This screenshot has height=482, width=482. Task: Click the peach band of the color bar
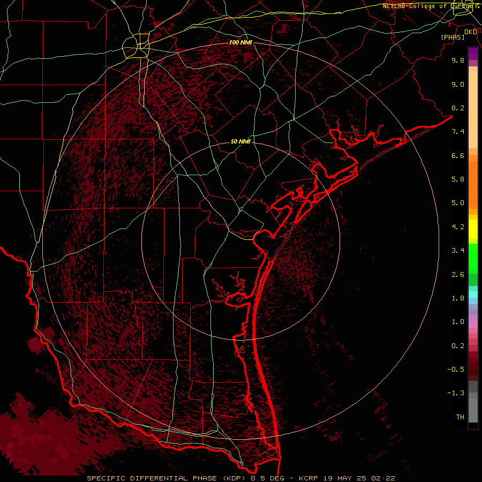pos(473,110)
